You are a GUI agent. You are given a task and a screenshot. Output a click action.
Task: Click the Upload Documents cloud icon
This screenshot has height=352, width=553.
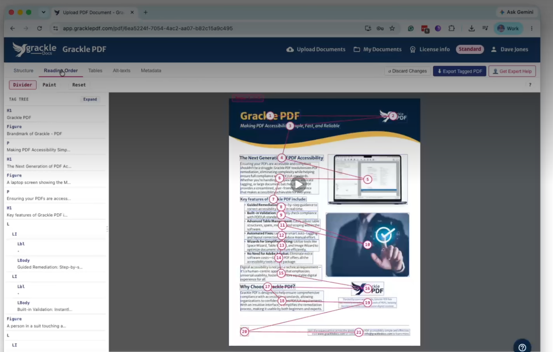tap(290, 49)
